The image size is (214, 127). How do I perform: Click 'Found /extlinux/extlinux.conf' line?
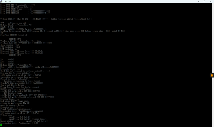tap(16, 109)
